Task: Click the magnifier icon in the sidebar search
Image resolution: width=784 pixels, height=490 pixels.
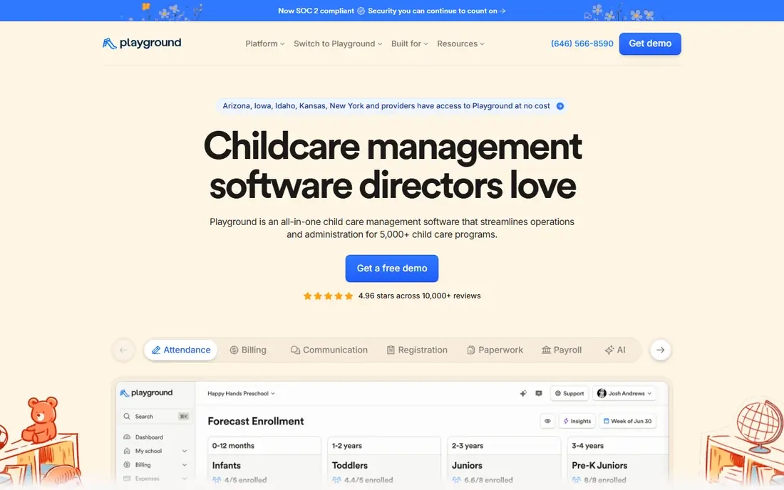Action: tap(127, 417)
